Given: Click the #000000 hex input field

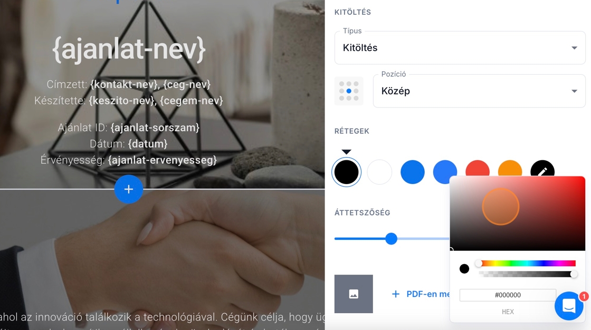Looking at the screenshot, I should [x=508, y=295].
